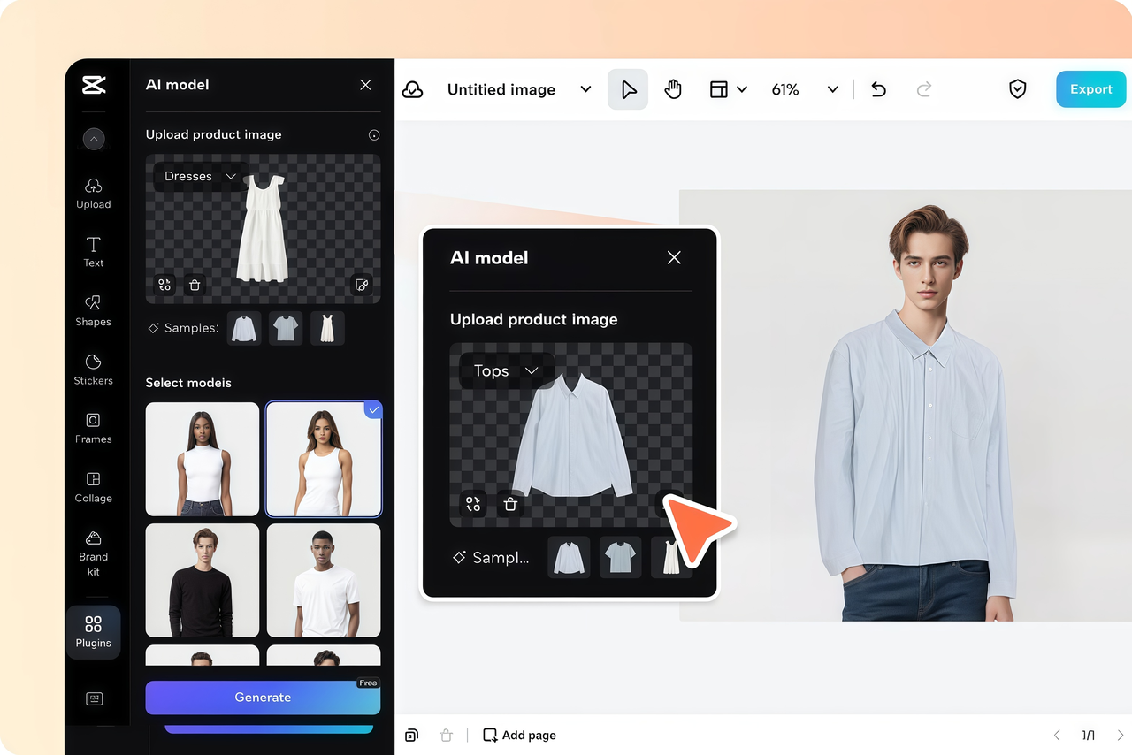Select the white dress sample thumbnail

[326, 327]
